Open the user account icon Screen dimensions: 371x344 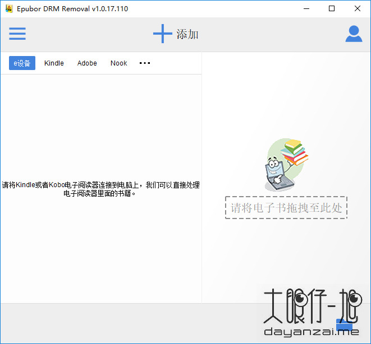coord(354,34)
